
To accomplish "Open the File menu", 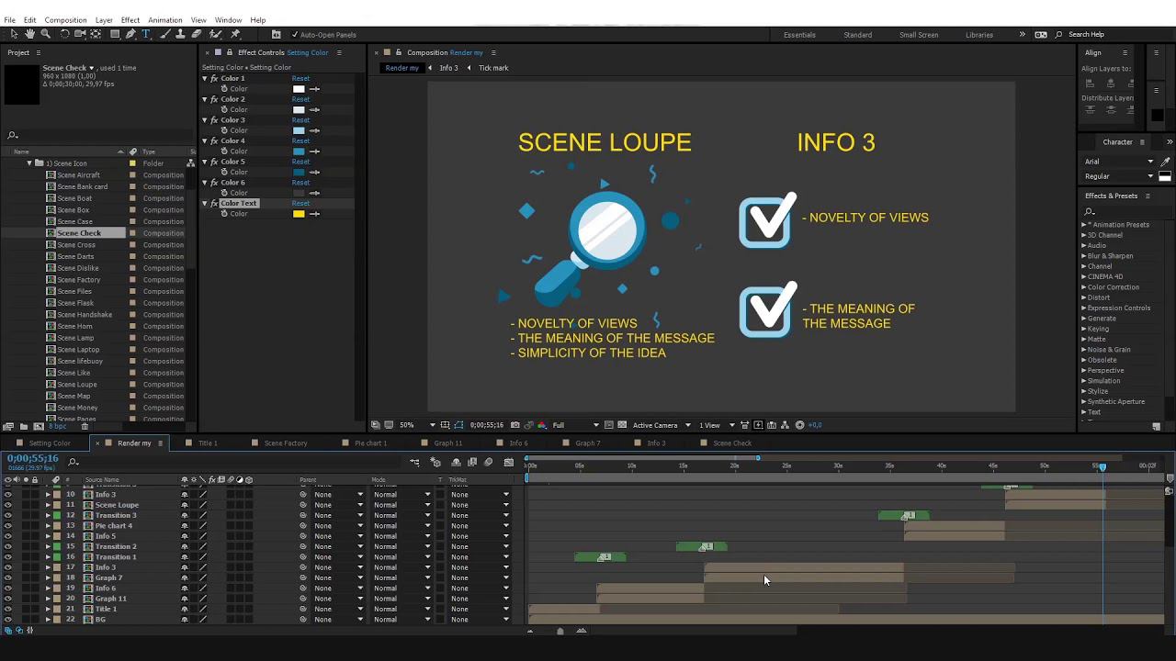I will click(9, 20).
